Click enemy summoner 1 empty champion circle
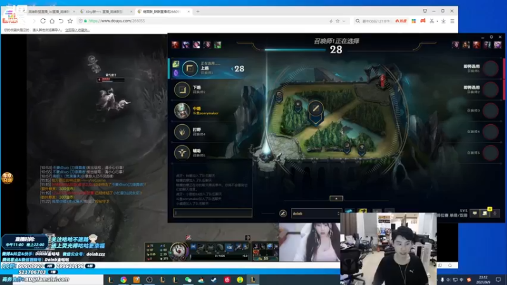 [x=491, y=68]
